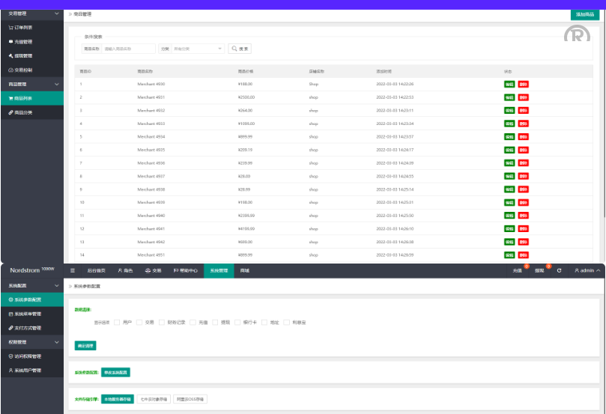Open 系统用户管理 user icon item
This screenshot has width=606, height=414.
10,371
